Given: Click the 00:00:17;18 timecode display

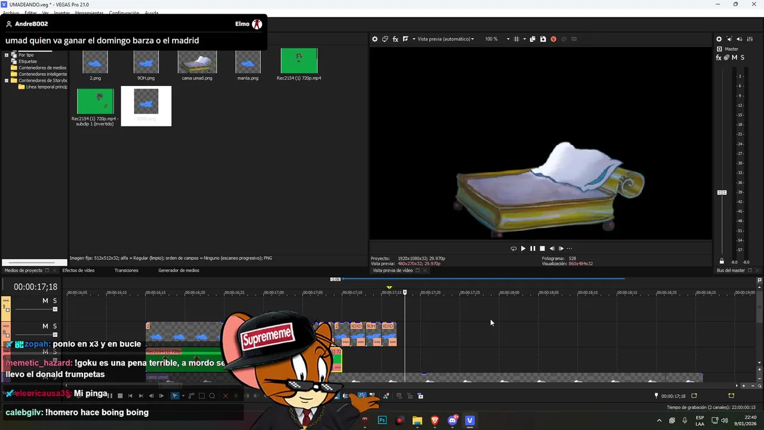Looking at the screenshot, I should [35, 287].
